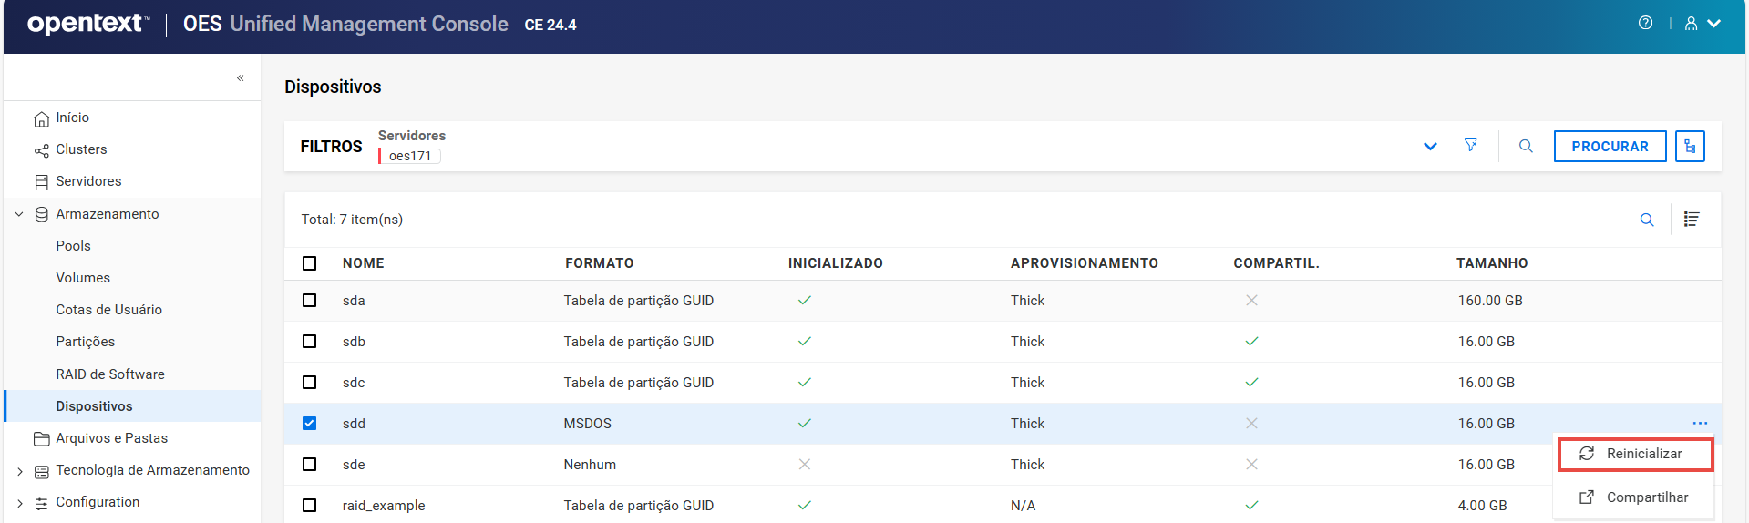This screenshot has width=1749, height=523.
Task: Check the sdb row checkbox
Action: point(309,342)
